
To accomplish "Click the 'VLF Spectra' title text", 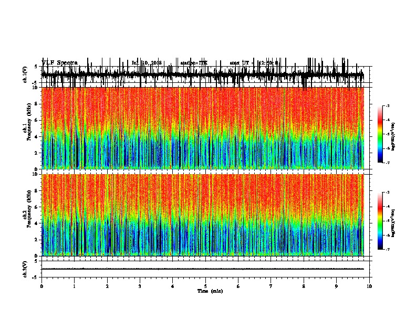I will pyautogui.click(x=59, y=63).
